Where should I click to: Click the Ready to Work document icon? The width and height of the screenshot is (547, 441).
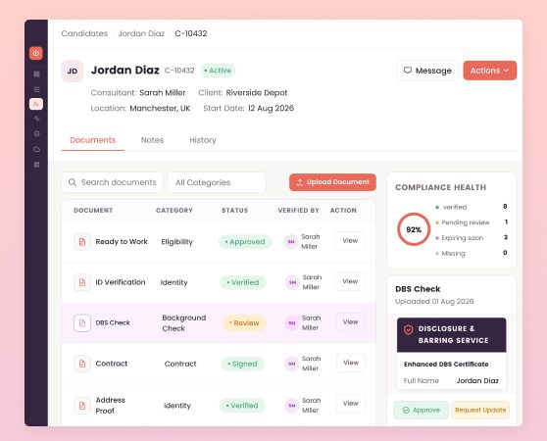(82, 242)
